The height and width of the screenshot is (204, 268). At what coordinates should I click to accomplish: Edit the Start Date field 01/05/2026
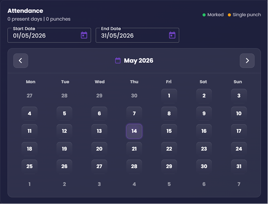point(49,35)
